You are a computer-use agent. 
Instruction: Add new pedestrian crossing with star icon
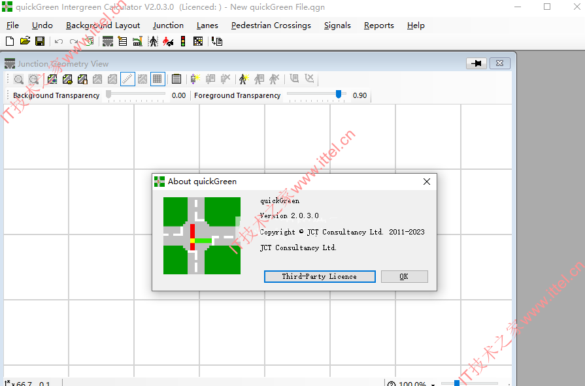244,78
